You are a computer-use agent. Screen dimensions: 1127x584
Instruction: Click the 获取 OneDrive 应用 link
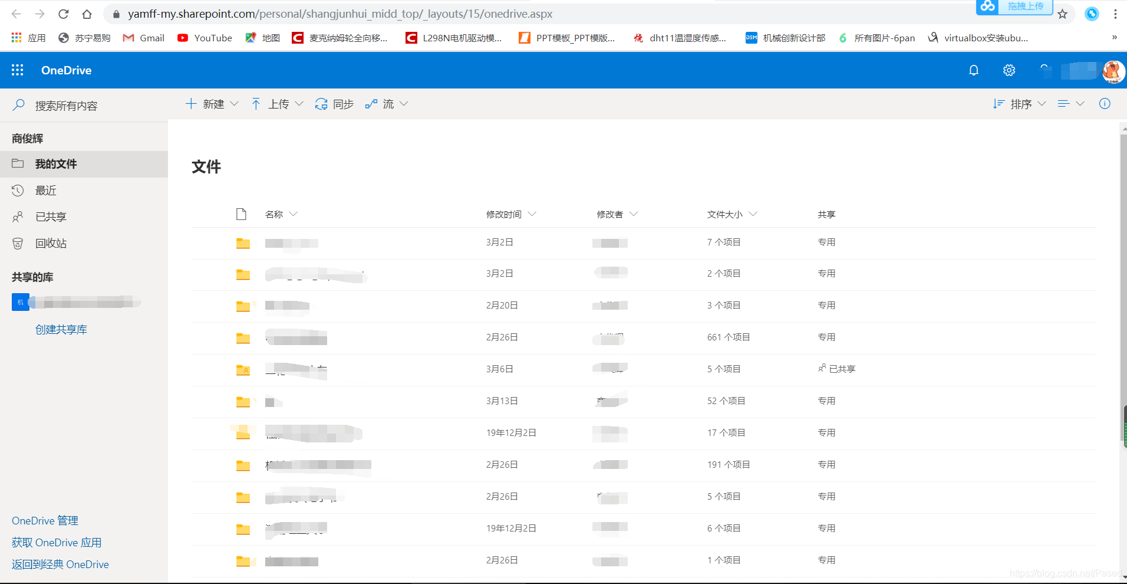pos(57,543)
